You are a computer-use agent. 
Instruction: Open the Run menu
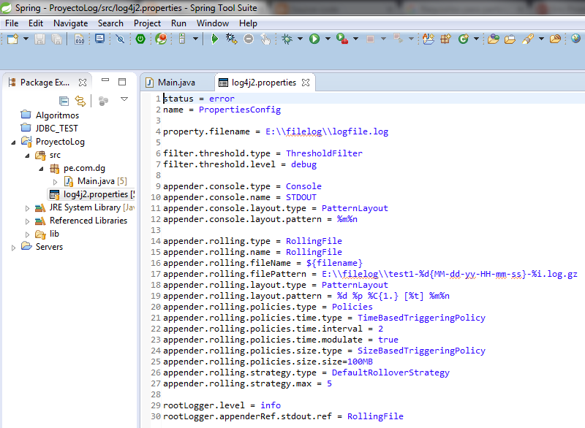tap(178, 23)
